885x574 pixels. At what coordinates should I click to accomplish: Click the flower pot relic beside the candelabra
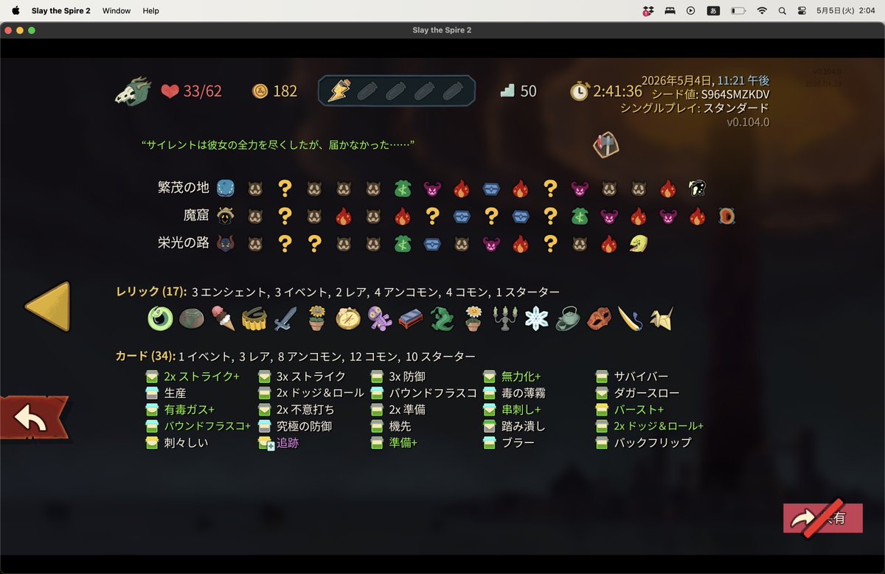pyautogui.click(x=473, y=318)
